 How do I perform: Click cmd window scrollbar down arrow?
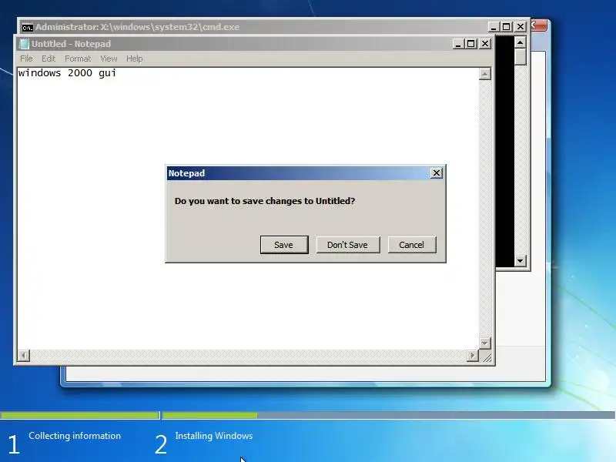click(521, 260)
